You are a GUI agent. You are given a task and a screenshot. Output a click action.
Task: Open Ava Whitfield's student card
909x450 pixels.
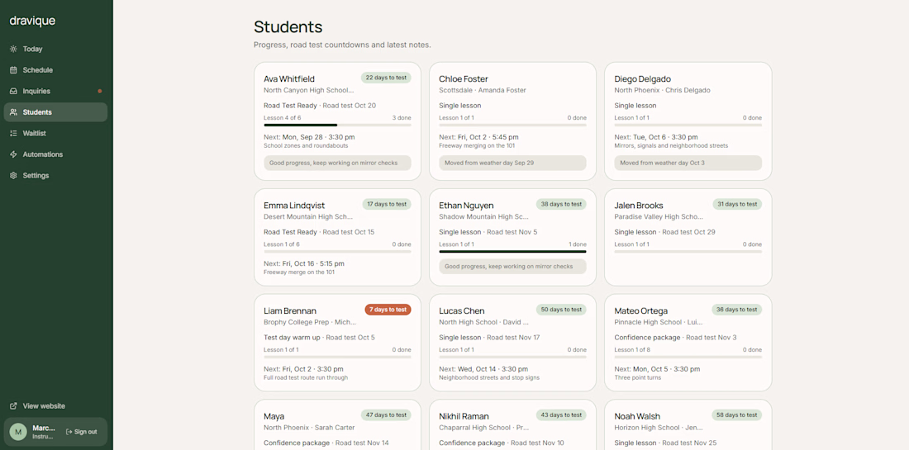337,121
